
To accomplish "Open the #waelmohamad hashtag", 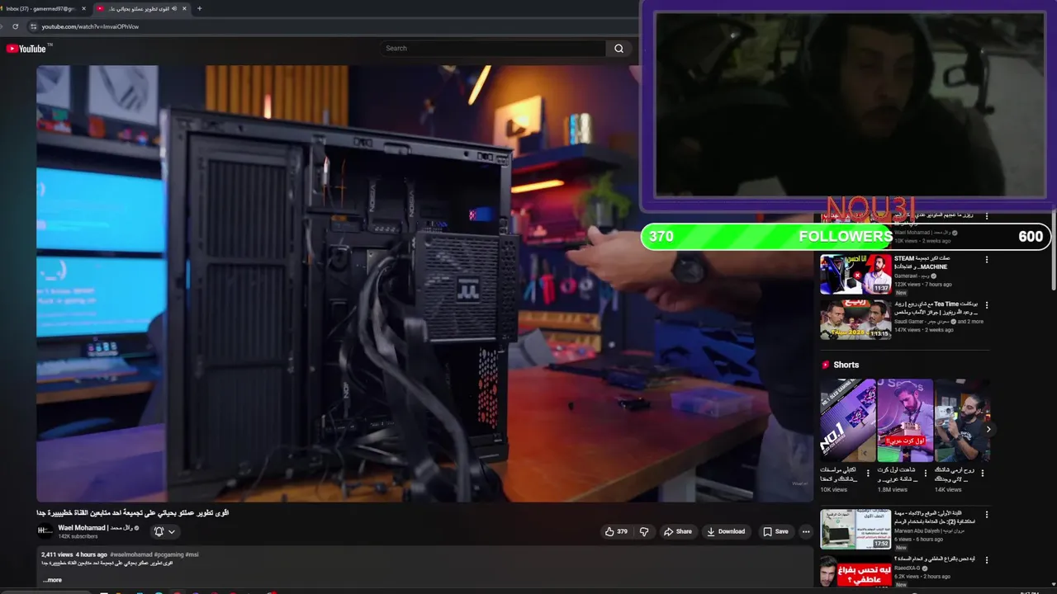I will (130, 554).
